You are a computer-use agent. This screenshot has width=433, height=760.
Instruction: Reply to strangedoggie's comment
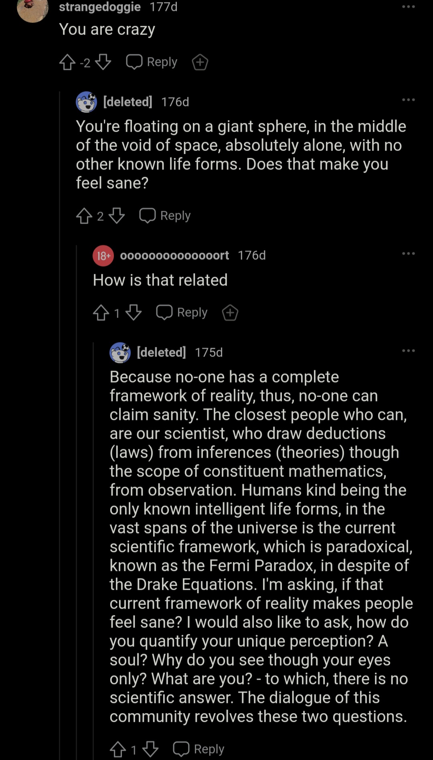(152, 62)
